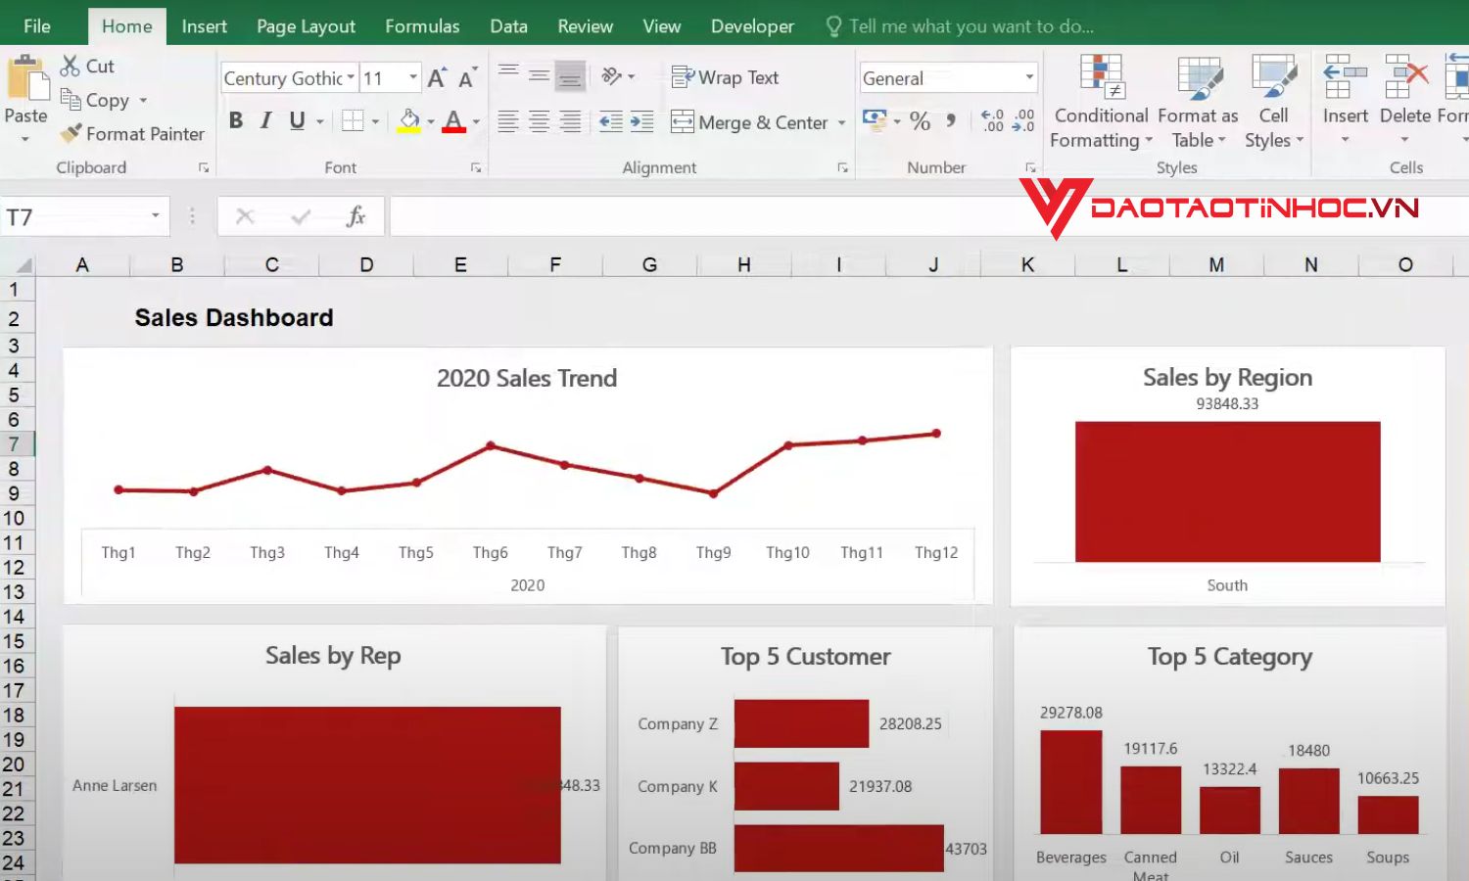Expand the Number Format dropdown showing General
The width and height of the screenshot is (1469, 881).
(1030, 77)
